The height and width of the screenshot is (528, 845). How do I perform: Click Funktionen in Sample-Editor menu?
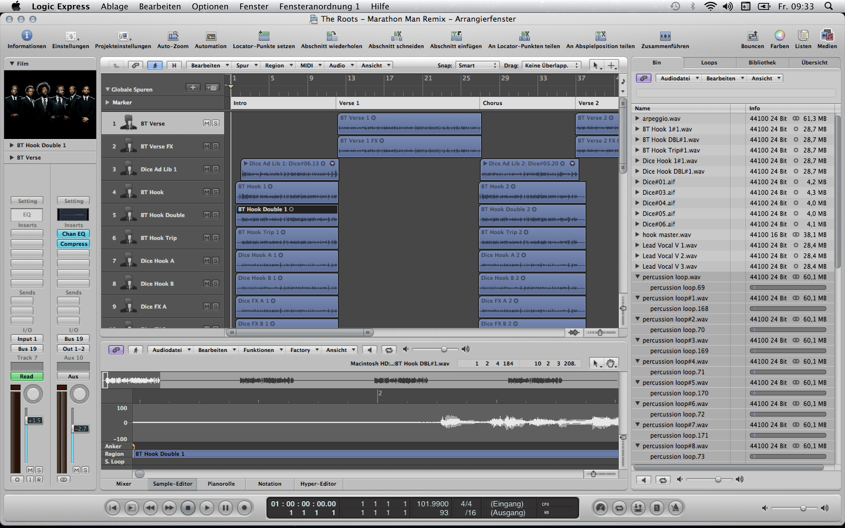262,350
